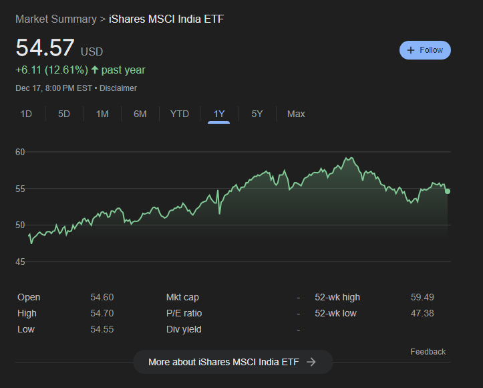
Task: Switch chart to the 5D range
Action: click(x=64, y=114)
